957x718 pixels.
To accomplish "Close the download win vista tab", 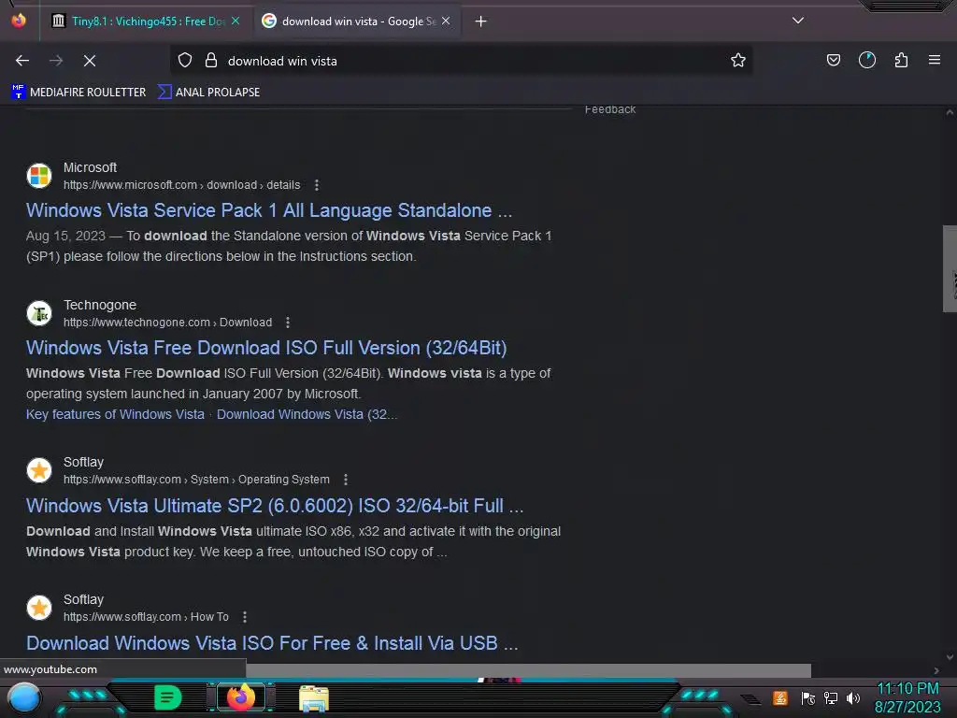I will point(446,22).
